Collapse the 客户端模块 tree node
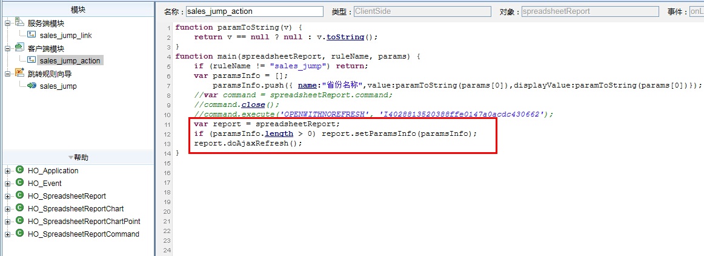This screenshot has height=256, width=704. tap(7, 48)
